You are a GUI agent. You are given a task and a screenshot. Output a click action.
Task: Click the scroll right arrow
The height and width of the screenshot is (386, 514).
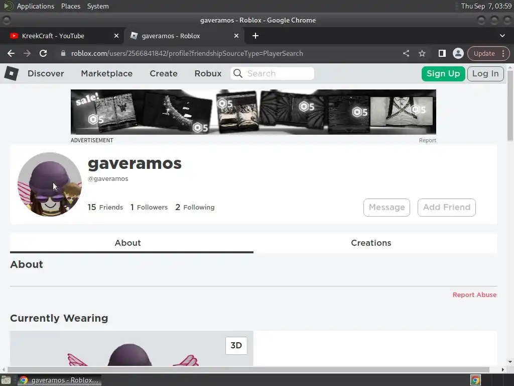coord(502,369)
